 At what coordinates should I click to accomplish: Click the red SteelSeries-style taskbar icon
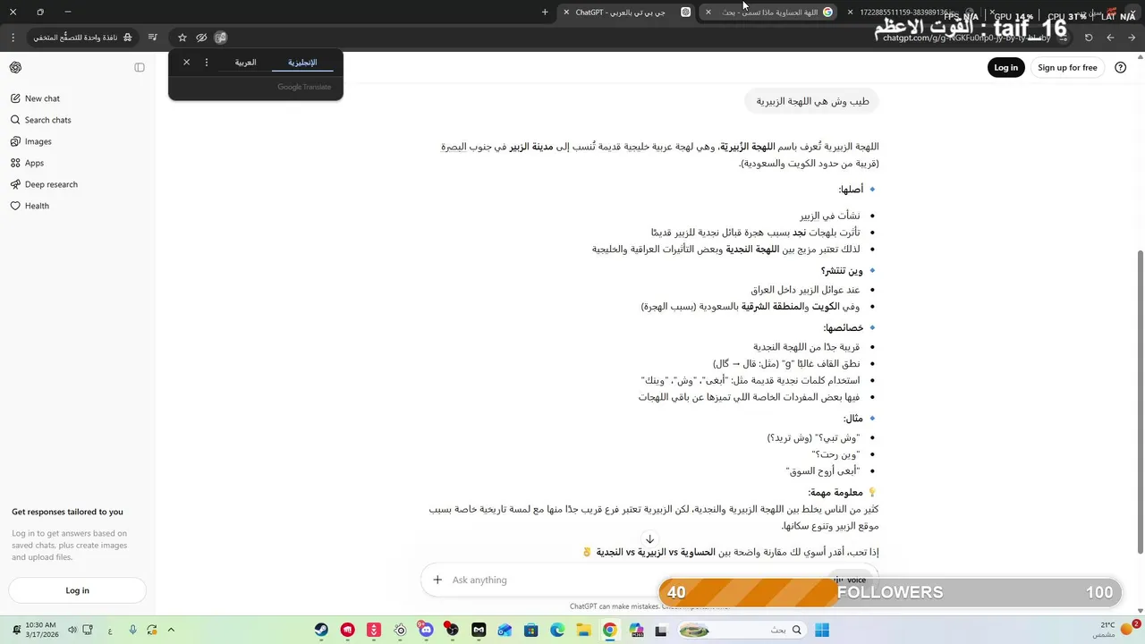pyautogui.click(x=347, y=630)
